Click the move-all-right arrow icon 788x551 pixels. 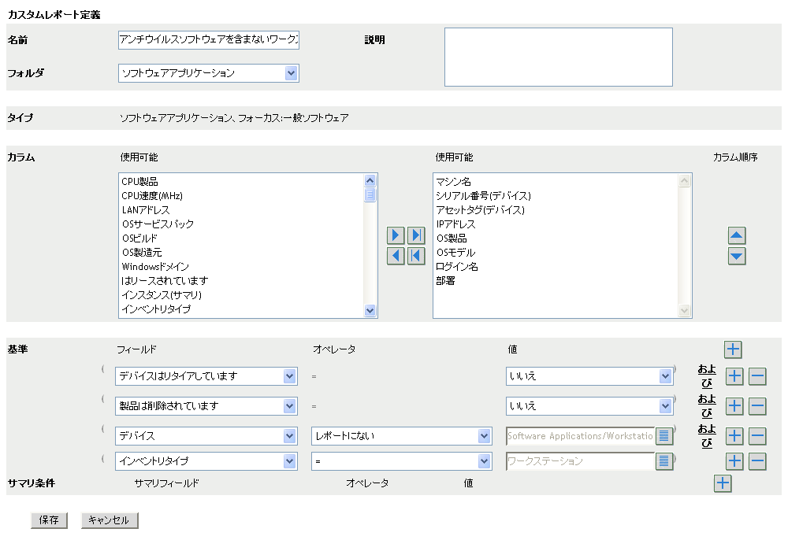coord(416,235)
